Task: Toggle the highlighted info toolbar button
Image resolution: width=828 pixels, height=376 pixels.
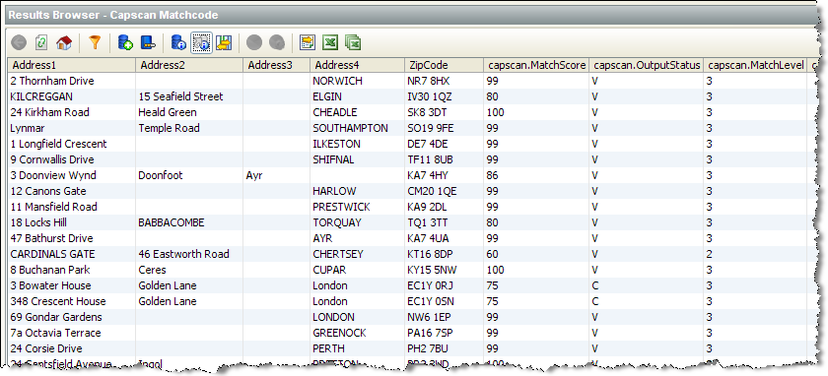Action: point(201,42)
